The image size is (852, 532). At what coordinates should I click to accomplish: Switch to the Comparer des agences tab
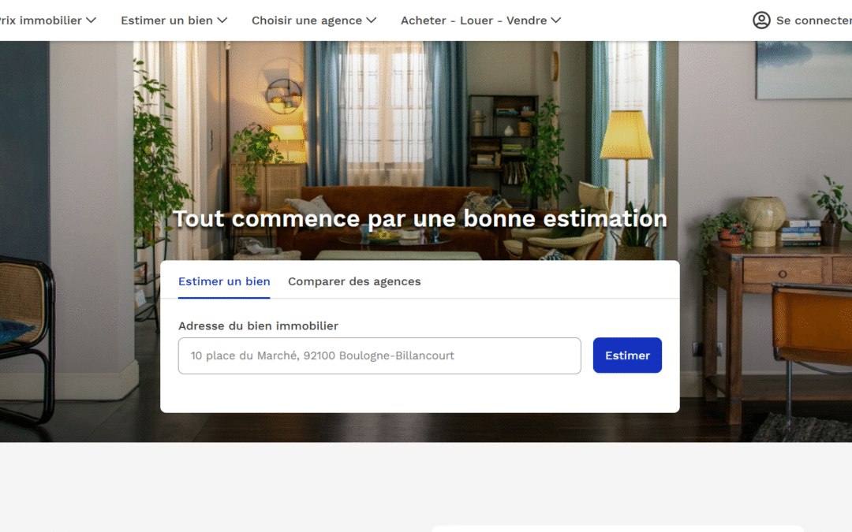(354, 281)
